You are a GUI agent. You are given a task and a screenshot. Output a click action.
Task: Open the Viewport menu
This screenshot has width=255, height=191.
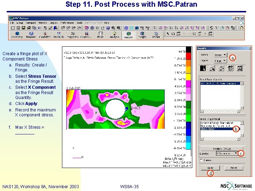(x=31, y=23)
